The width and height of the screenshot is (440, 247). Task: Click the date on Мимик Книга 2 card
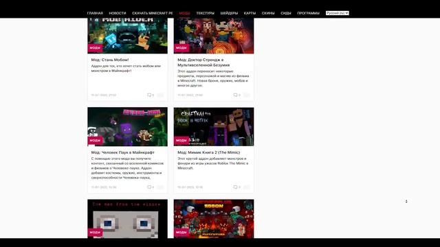[190, 187]
